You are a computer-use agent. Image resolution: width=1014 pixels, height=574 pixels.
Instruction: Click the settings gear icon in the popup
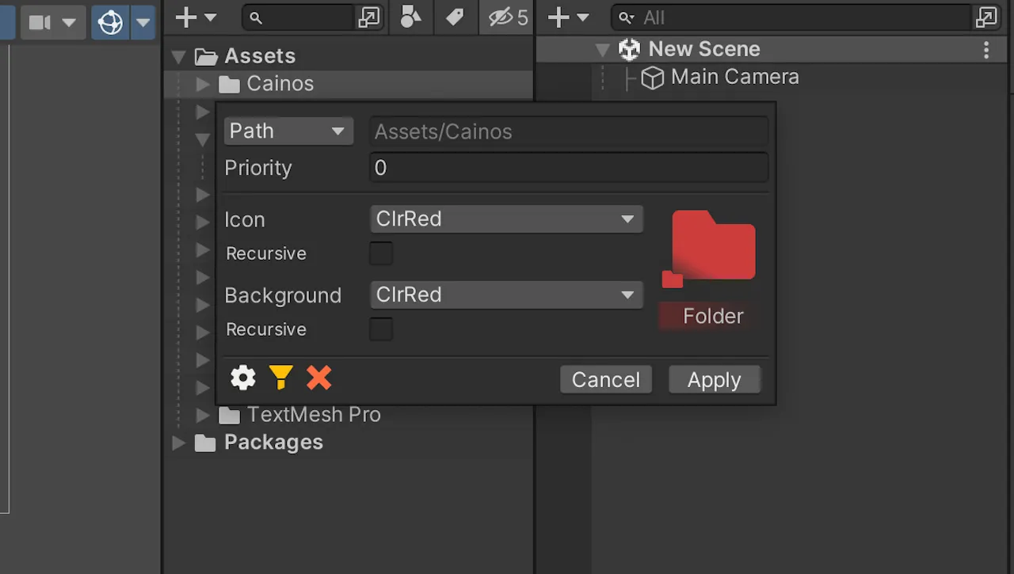coord(243,378)
